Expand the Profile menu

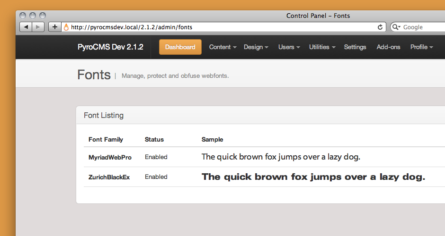click(421, 47)
